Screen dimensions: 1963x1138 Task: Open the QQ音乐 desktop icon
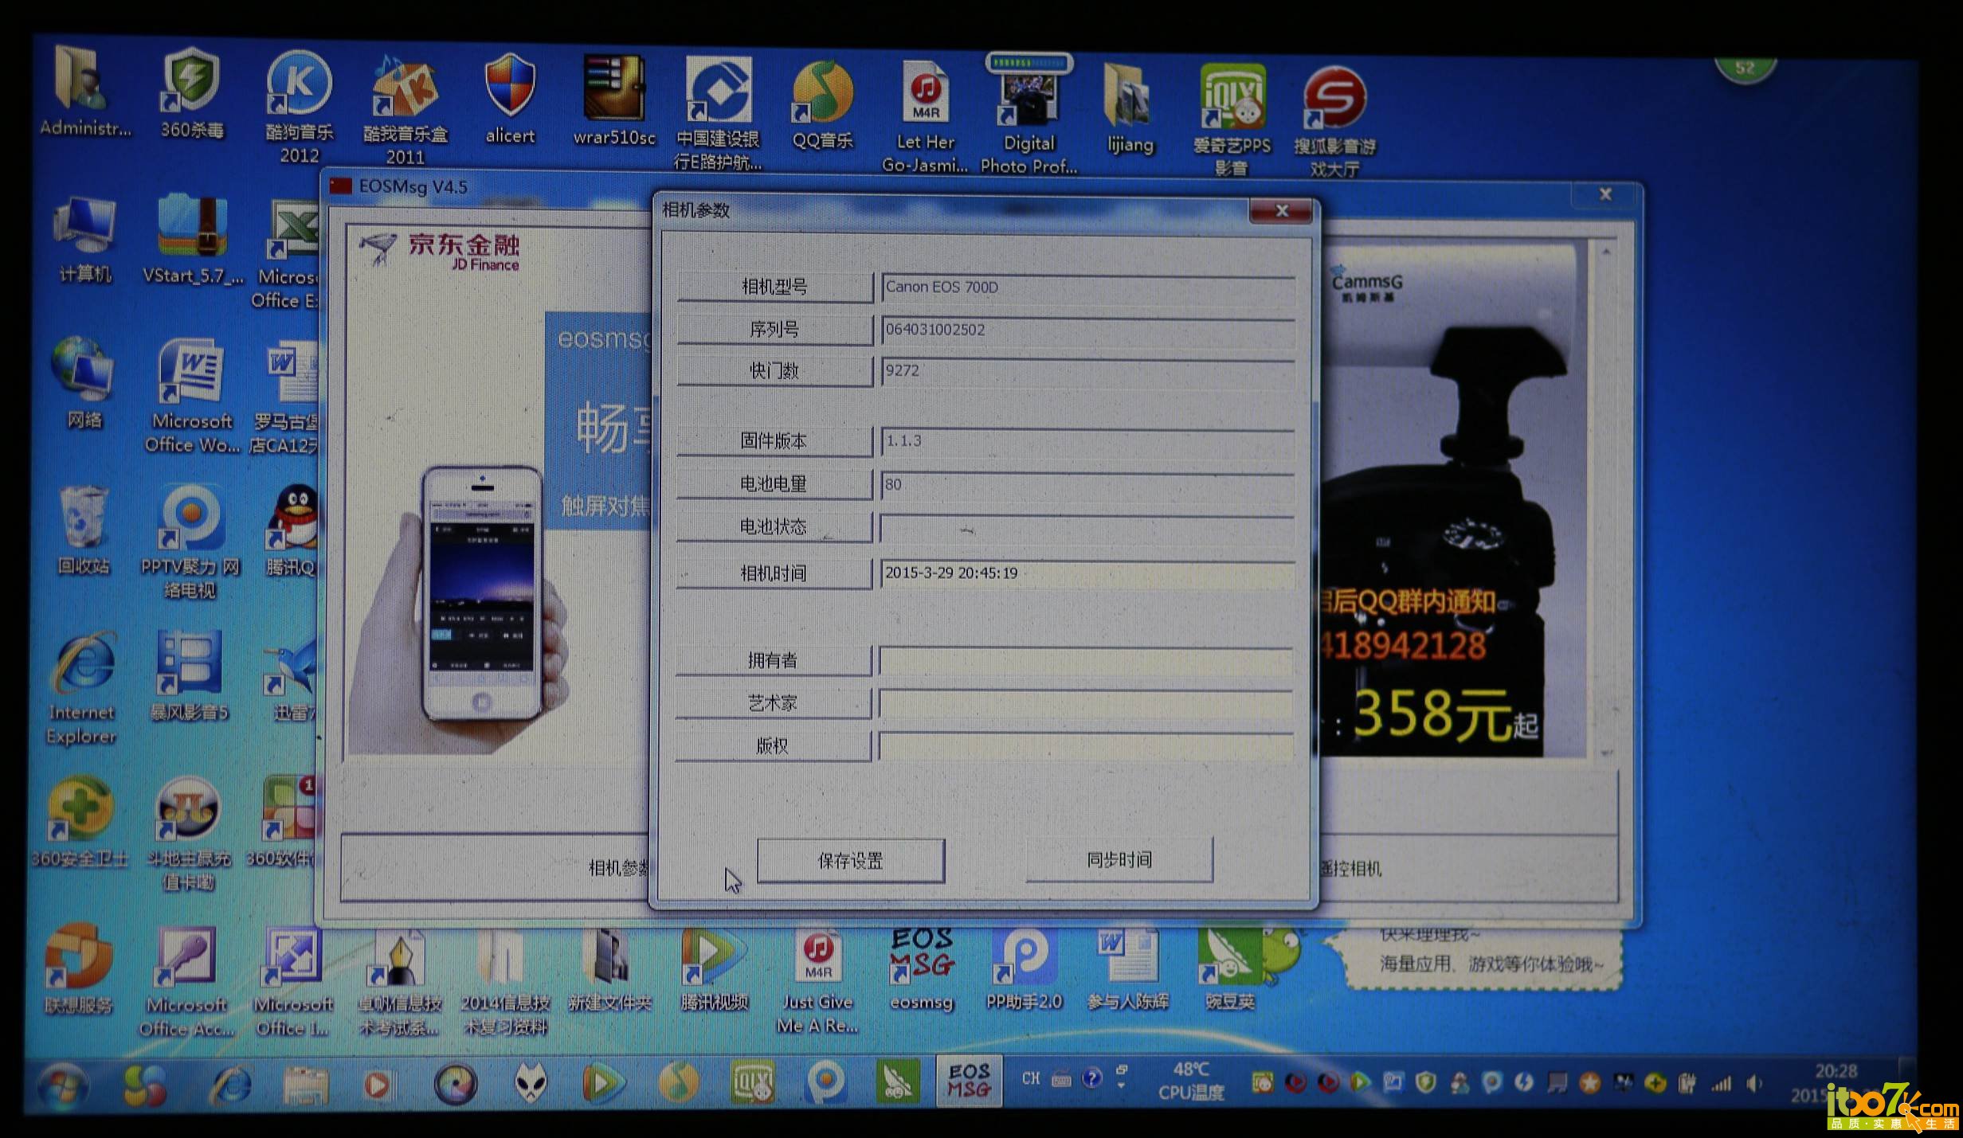click(x=823, y=105)
